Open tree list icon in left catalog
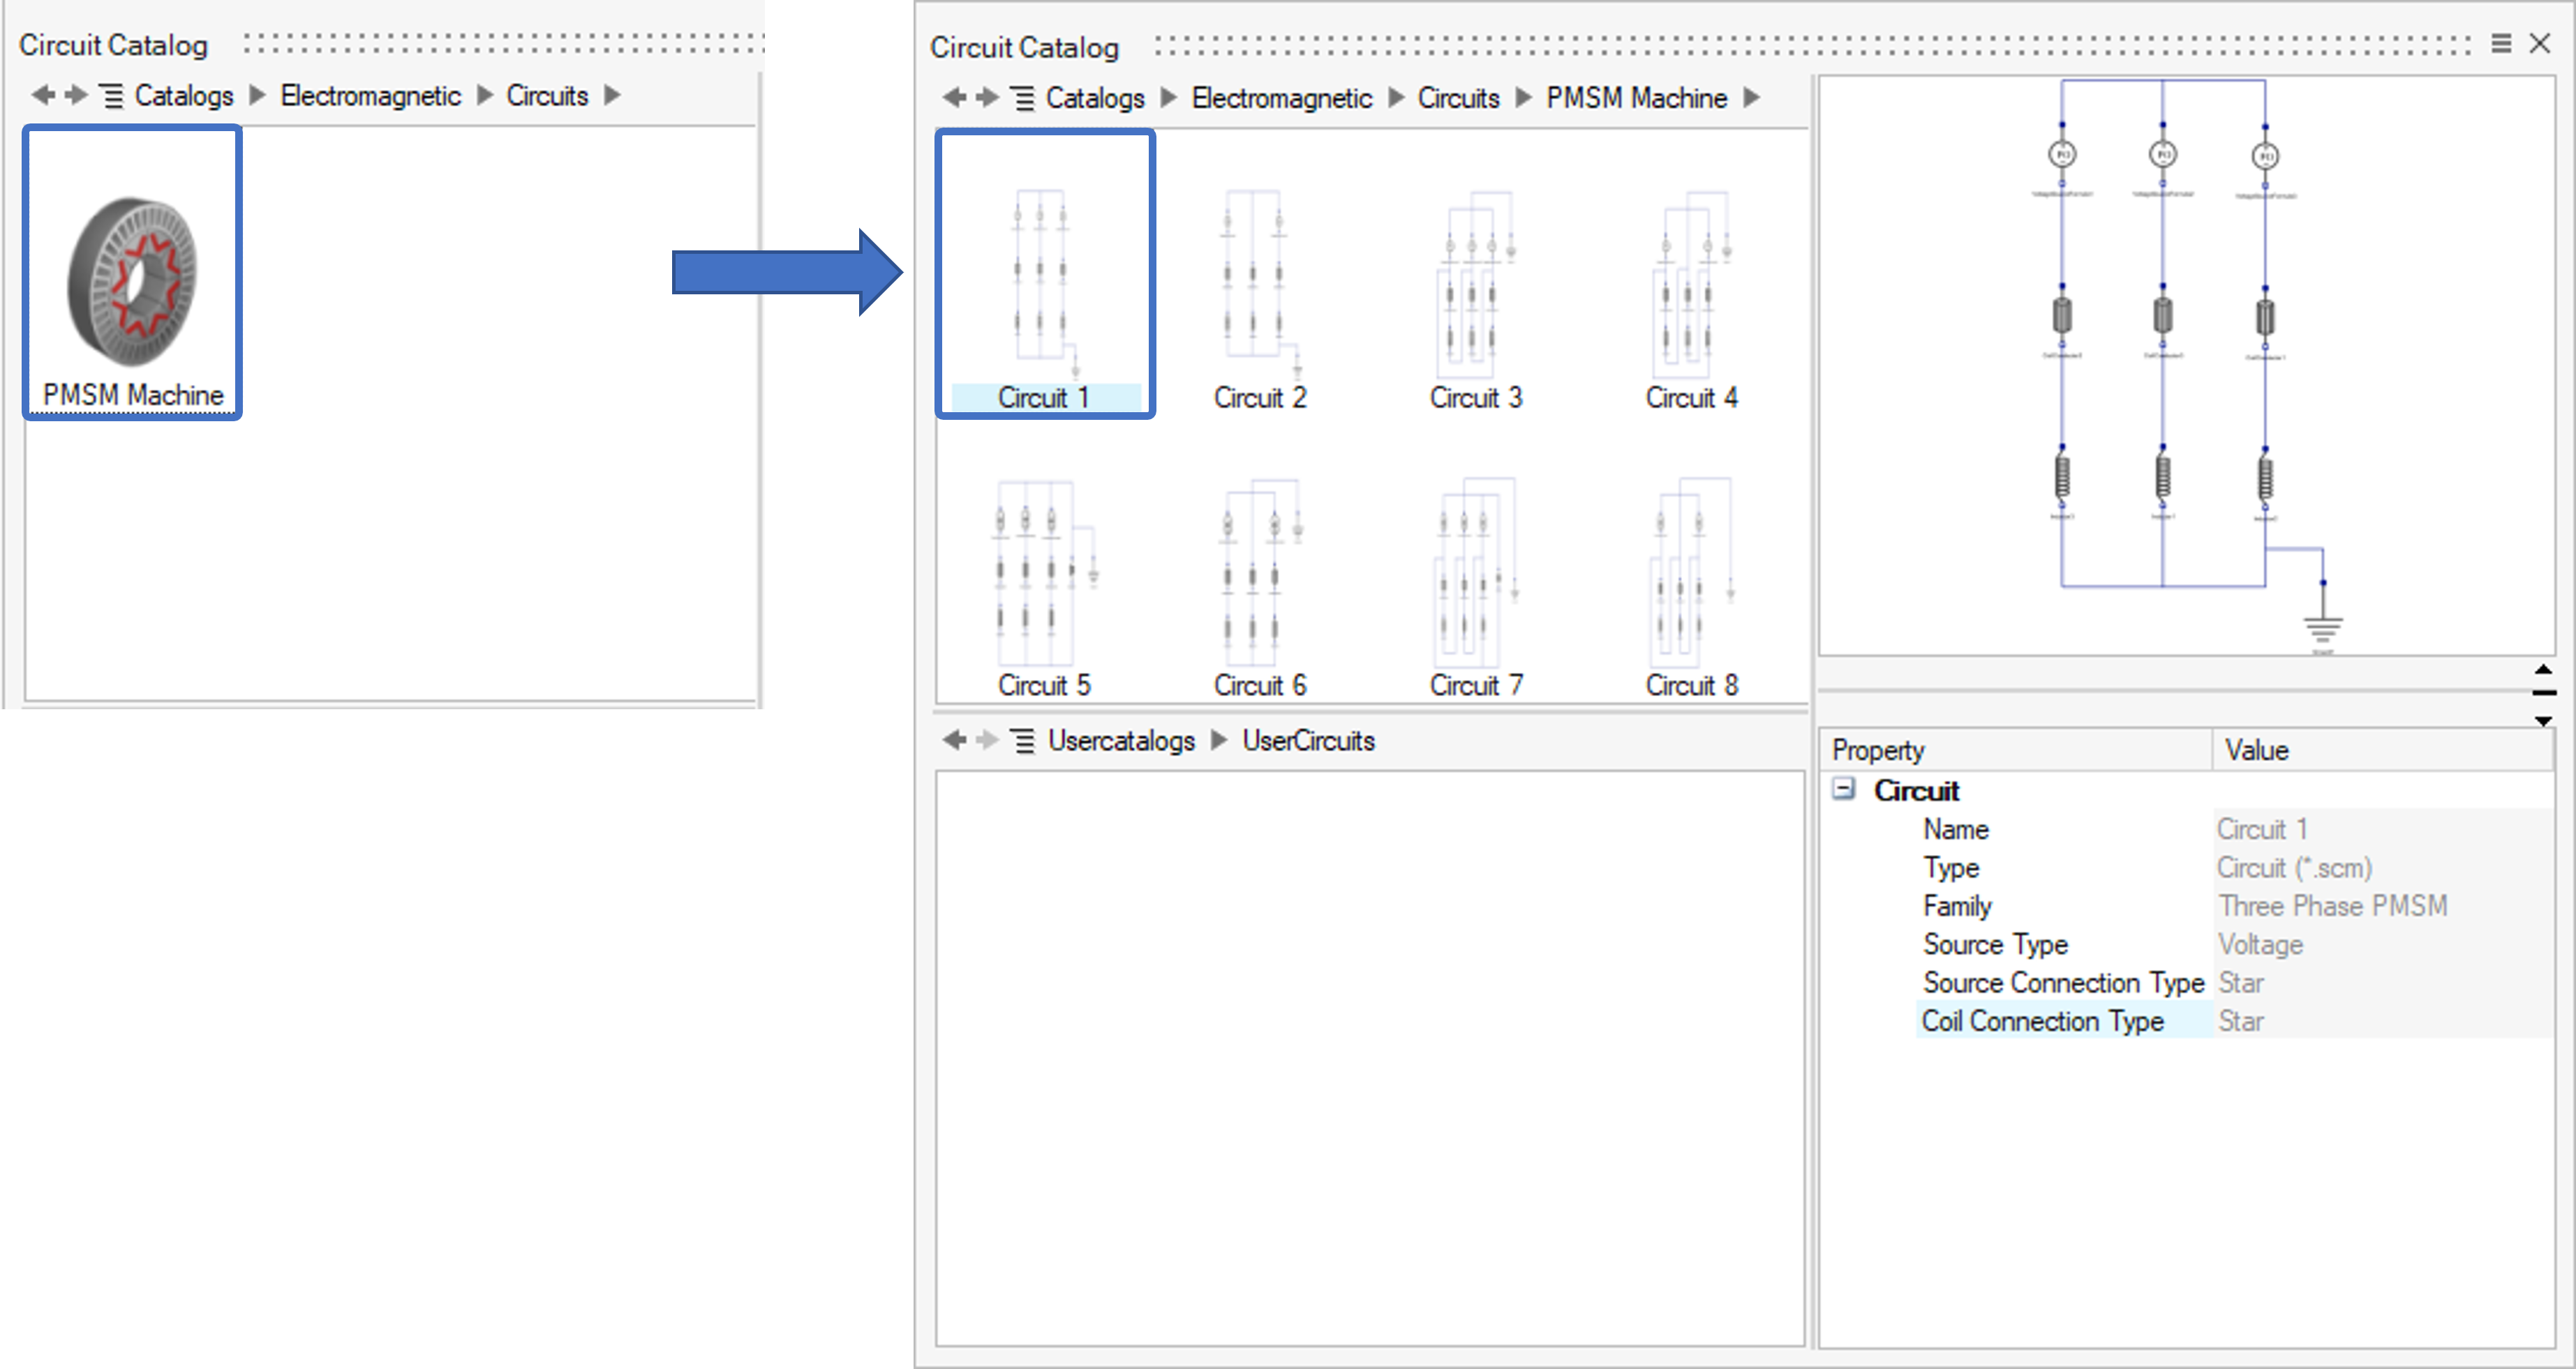2576x1369 pixels. (x=112, y=96)
